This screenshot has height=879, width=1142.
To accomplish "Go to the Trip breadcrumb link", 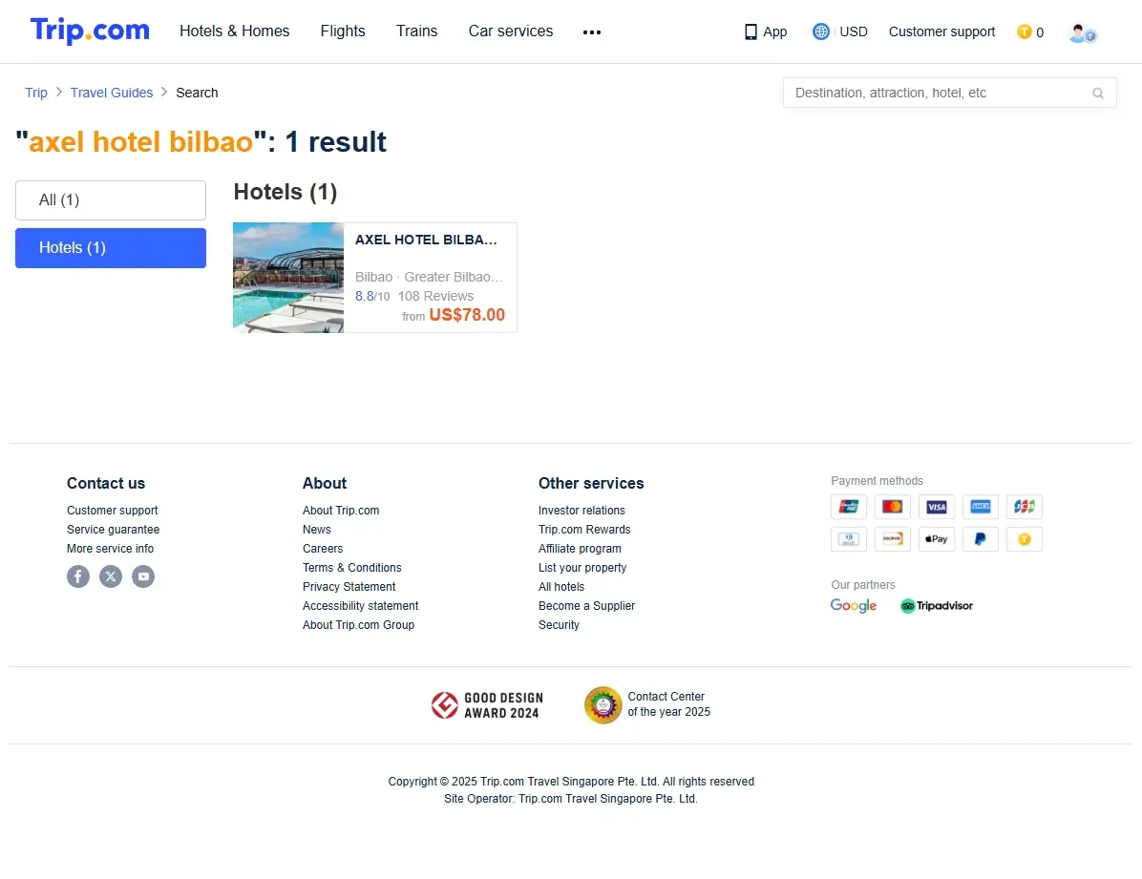I will tap(35, 93).
